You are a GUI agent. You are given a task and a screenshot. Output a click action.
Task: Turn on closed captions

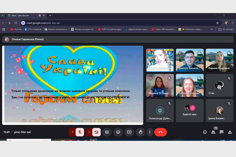(x=107, y=132)
